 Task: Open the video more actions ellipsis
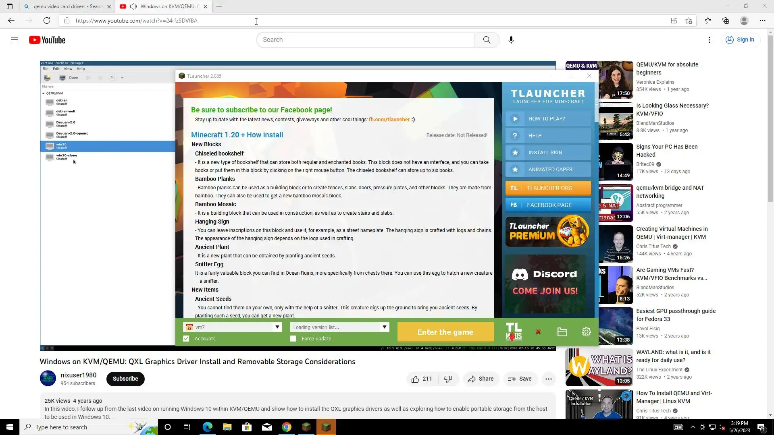pyautogui.click(x=548, y=379)
